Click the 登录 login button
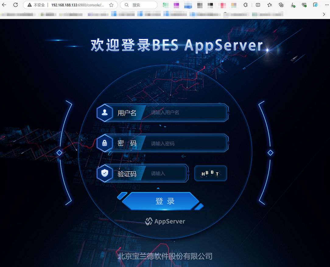 (160, 201)
